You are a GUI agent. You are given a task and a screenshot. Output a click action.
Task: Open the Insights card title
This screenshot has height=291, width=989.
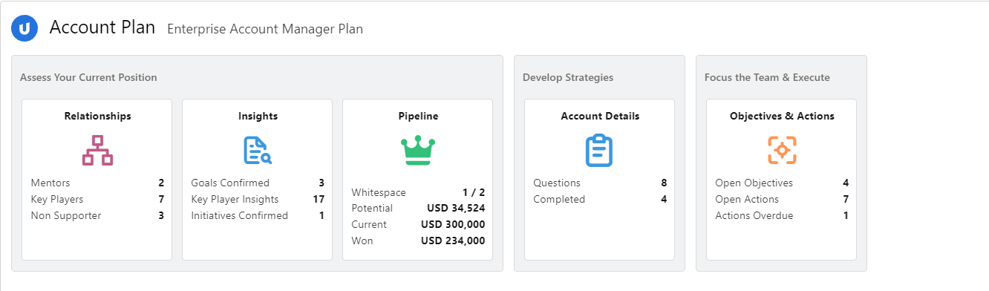click(258, 116)
